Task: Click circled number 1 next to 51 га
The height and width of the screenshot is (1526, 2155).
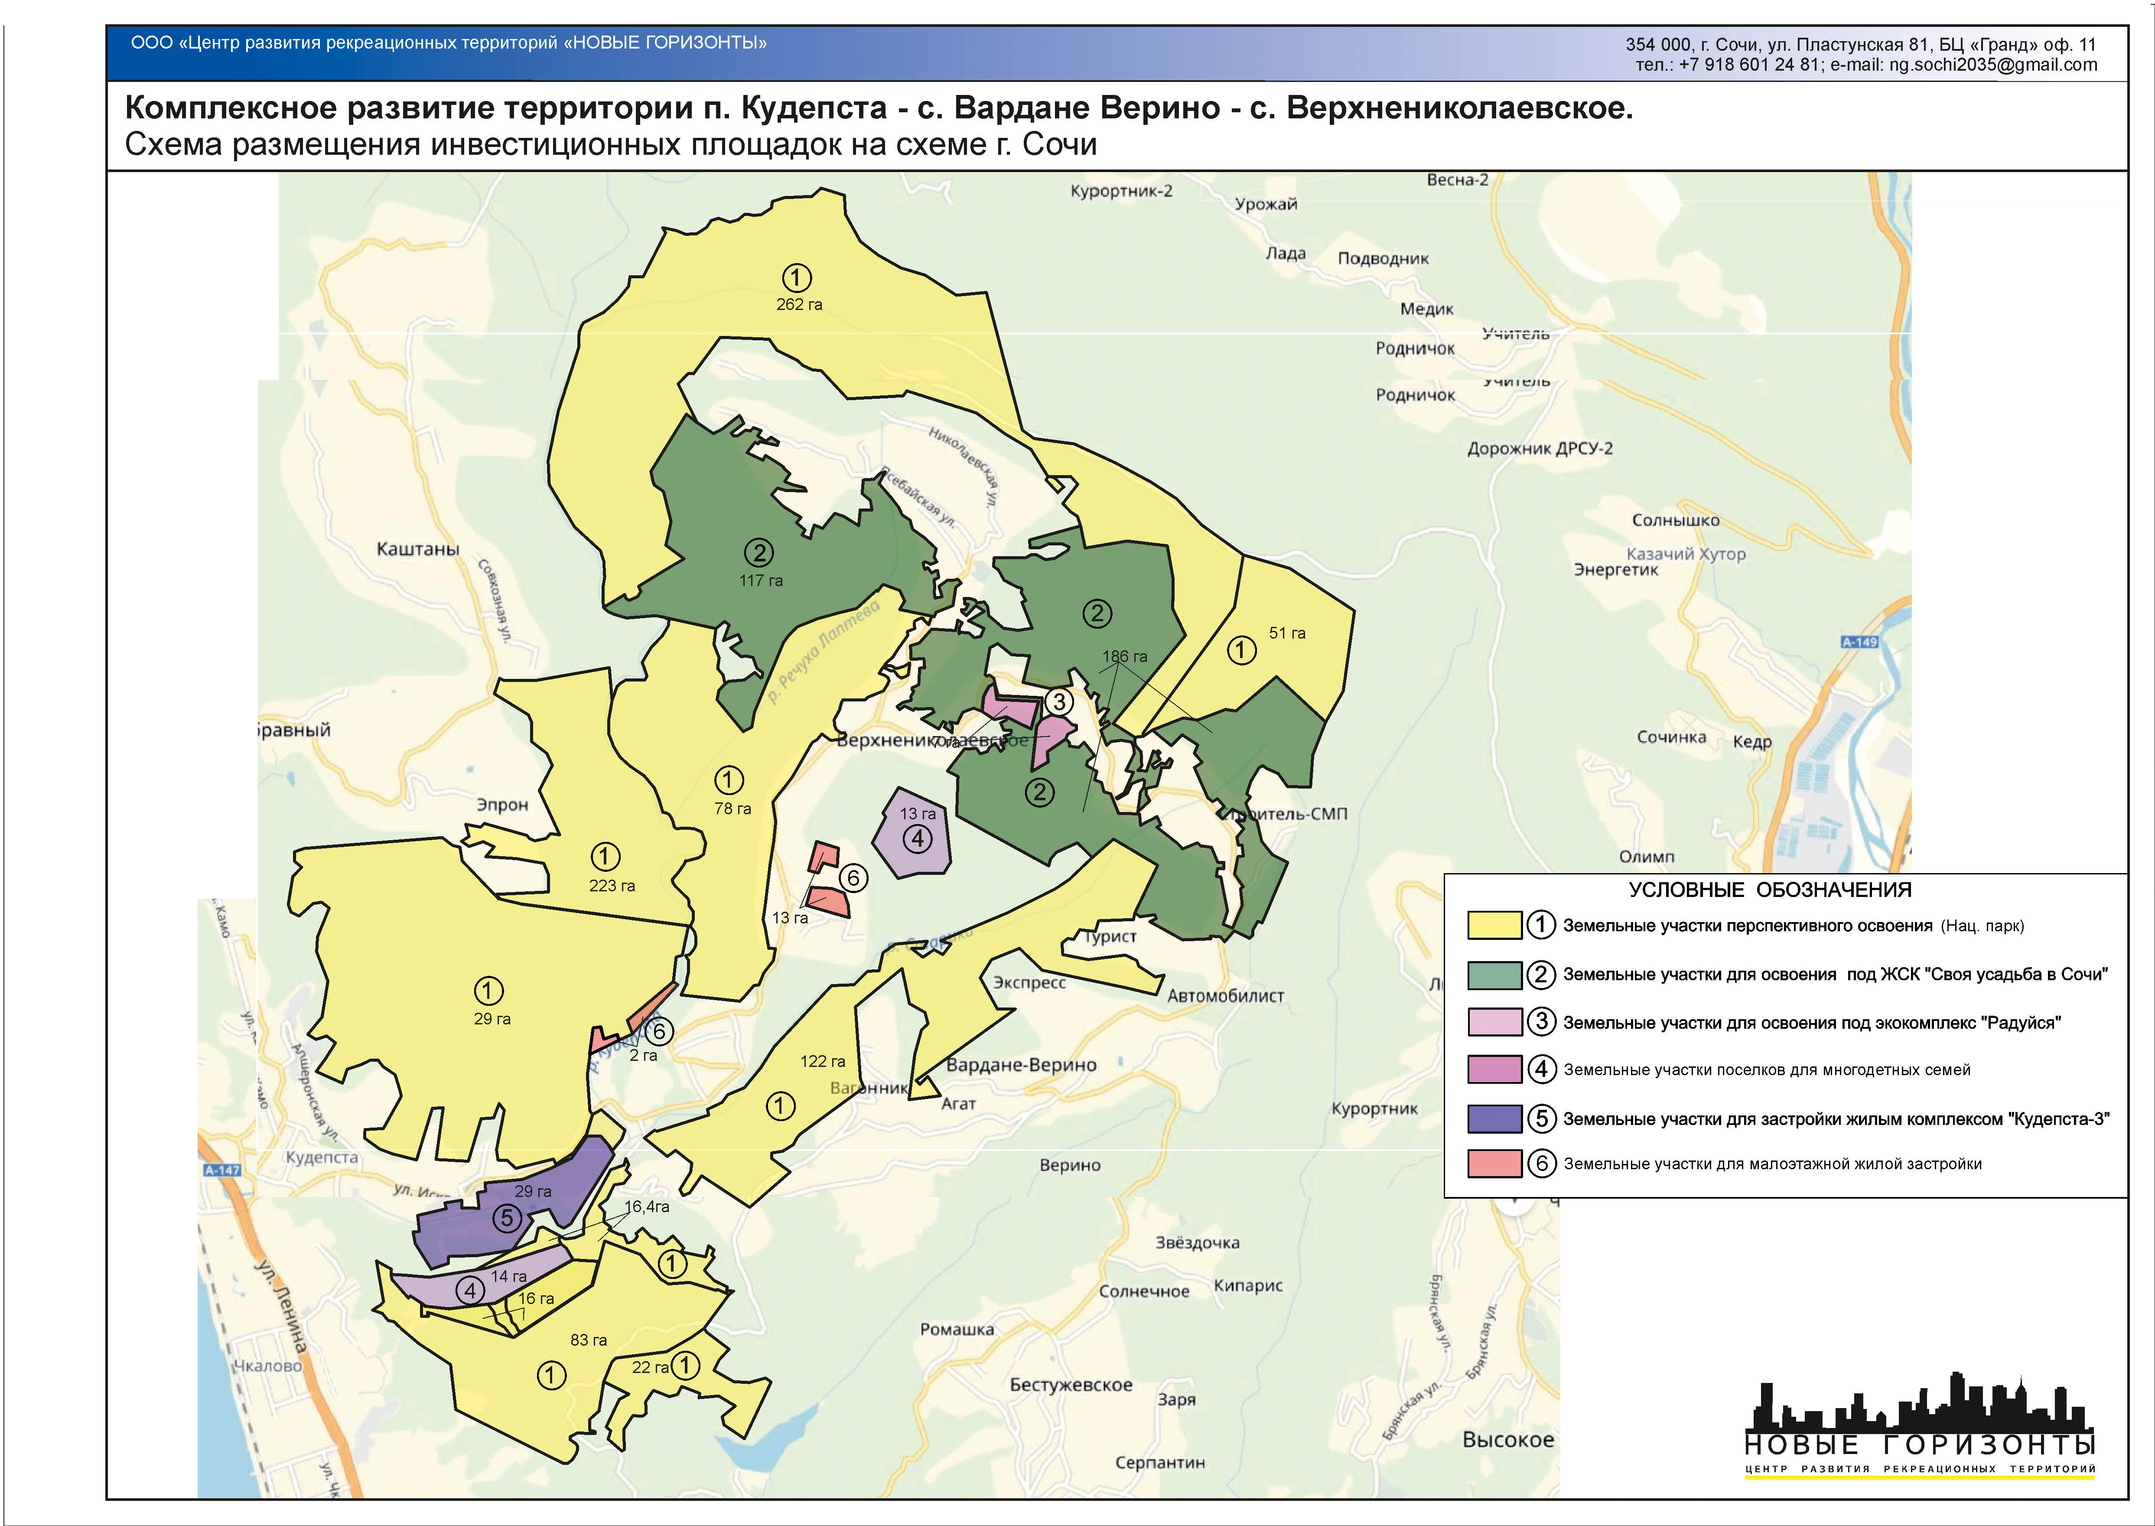Action: (1241, 649)
